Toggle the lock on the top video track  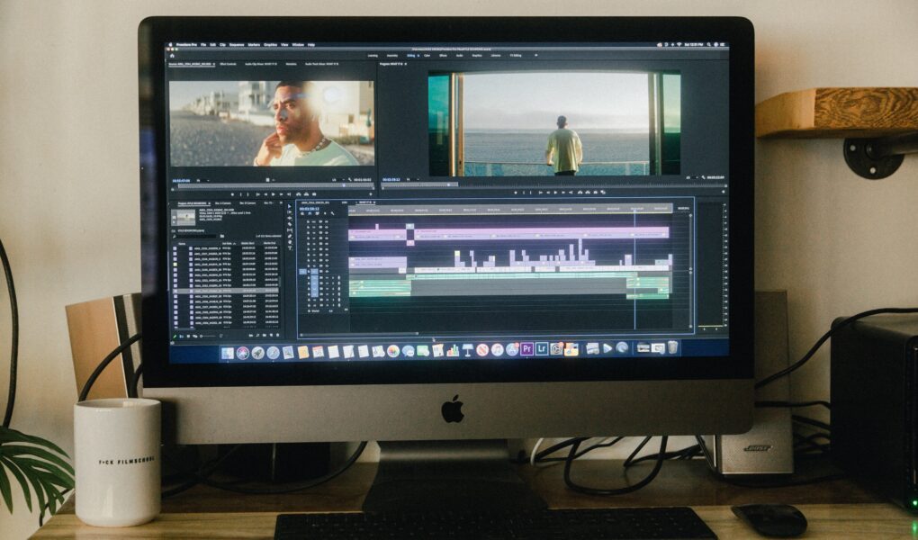308,222
